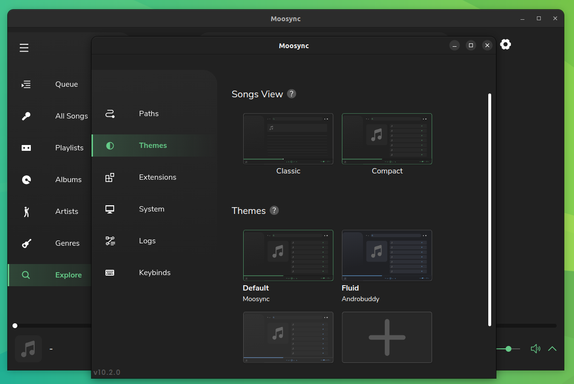
Task: Open the Paths settings icon
Action: click(110, 114)
